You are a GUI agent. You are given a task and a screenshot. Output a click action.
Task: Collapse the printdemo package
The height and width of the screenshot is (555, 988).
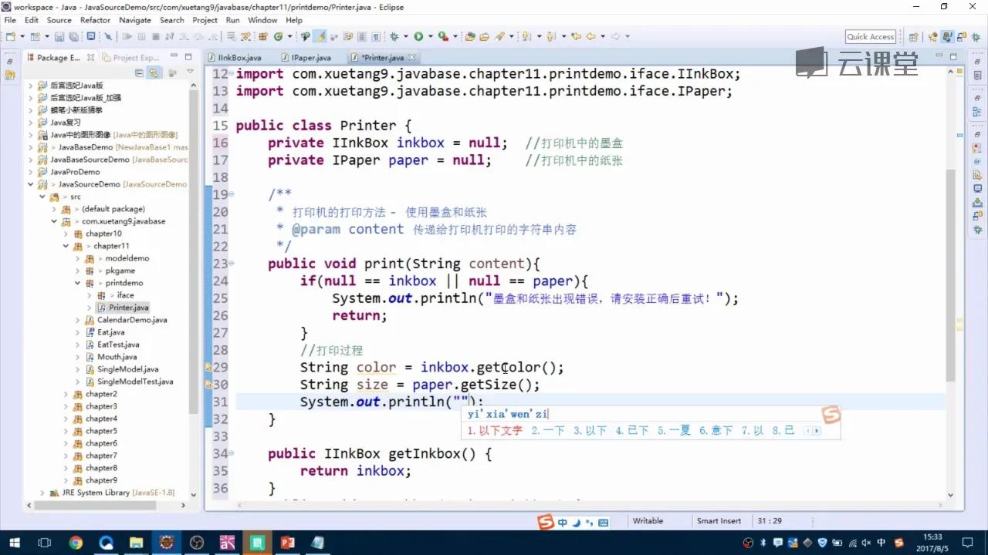coord(78,283)
